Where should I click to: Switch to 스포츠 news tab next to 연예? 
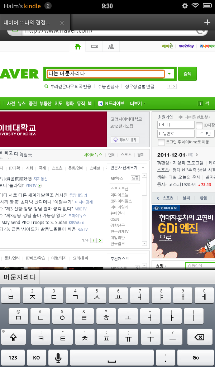pos(126,155)
